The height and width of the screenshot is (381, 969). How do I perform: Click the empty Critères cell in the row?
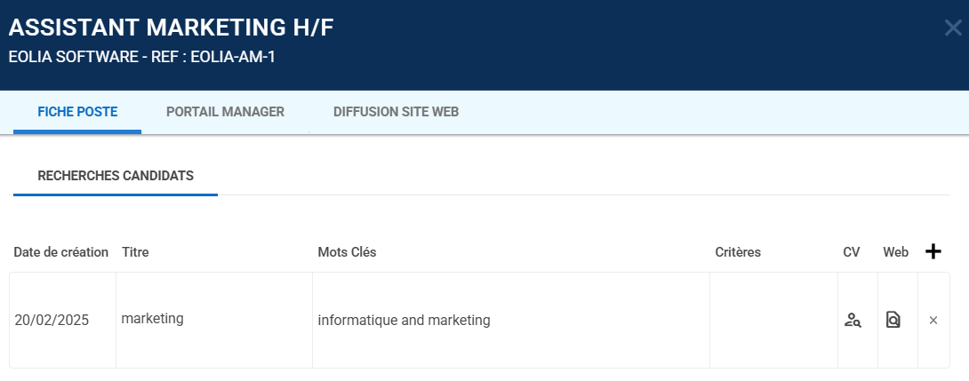pos(773,321)
